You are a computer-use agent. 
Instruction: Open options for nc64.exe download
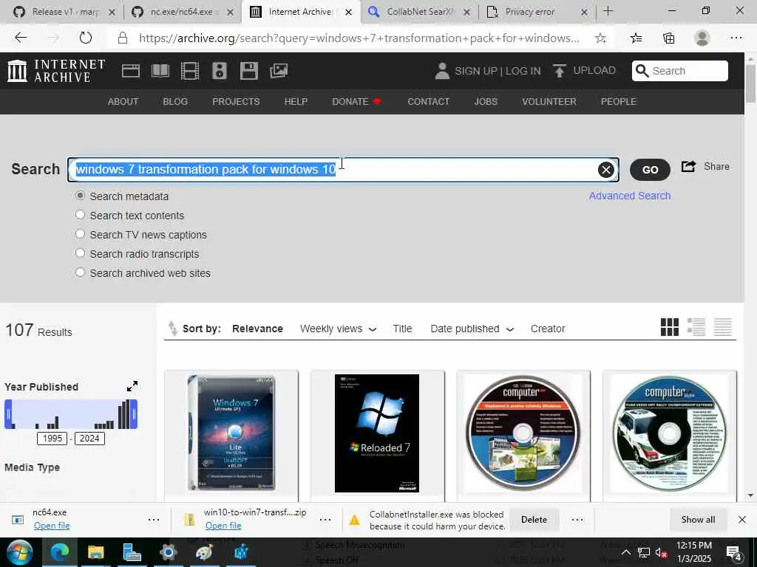point(154,520)
